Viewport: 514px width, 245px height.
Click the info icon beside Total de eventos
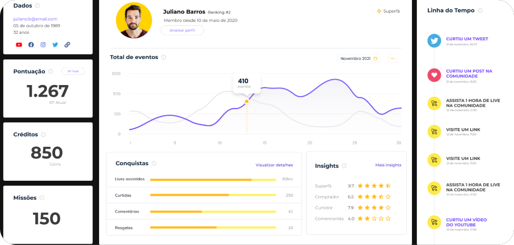pyautogui.click(x=163, y=57)
